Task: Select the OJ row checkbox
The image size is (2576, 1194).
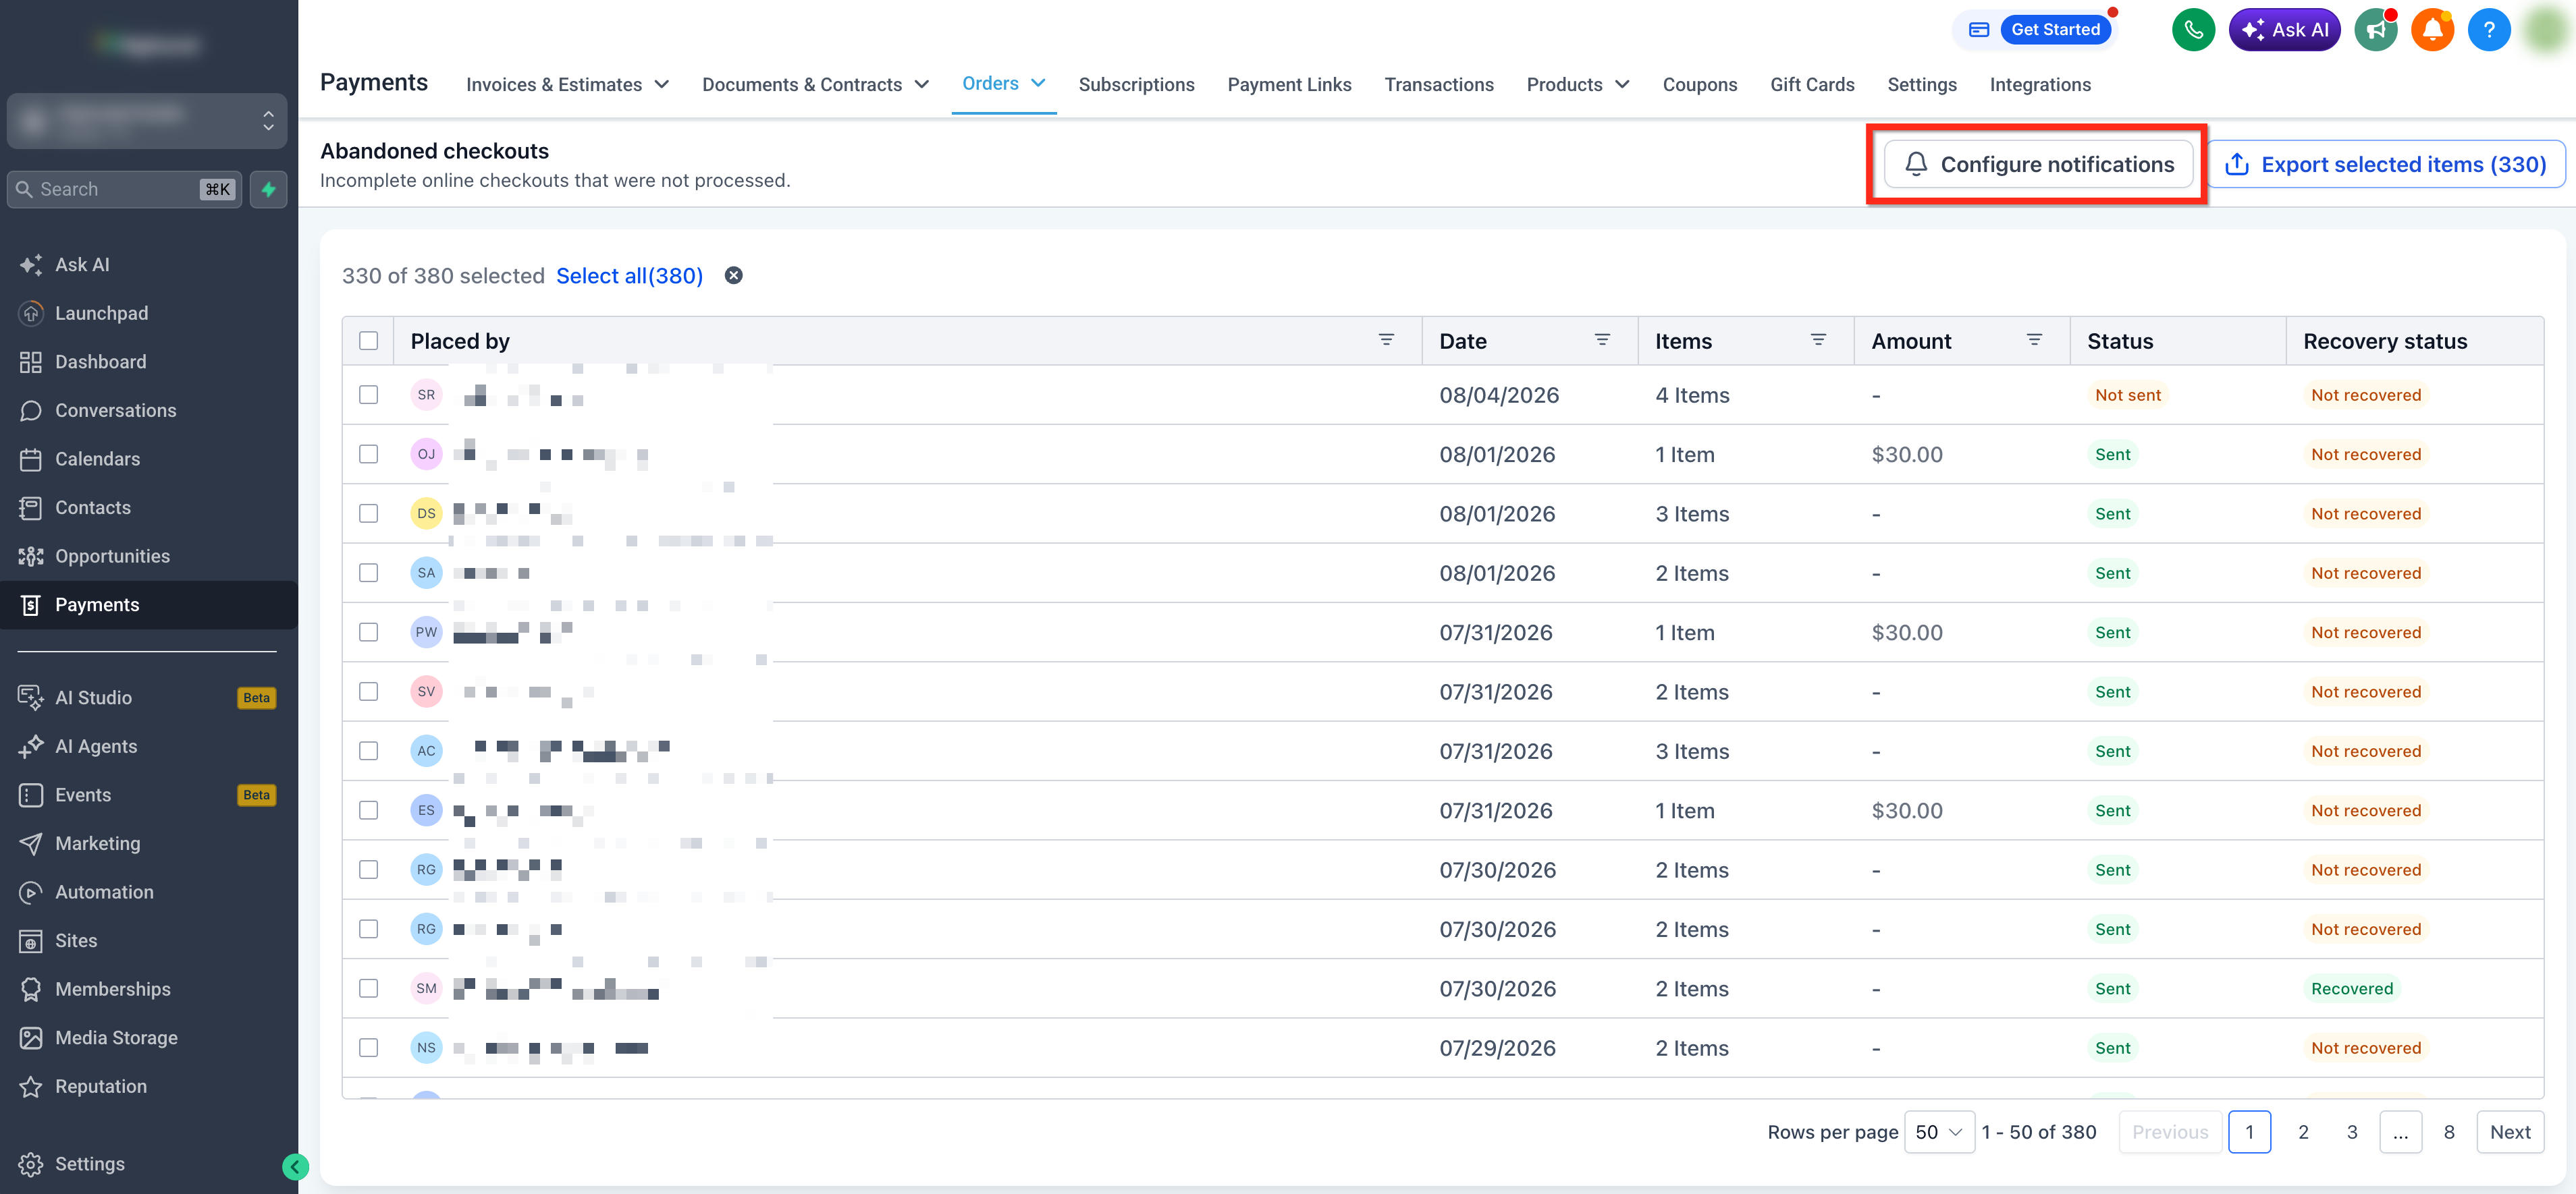Action: [368, 455]
